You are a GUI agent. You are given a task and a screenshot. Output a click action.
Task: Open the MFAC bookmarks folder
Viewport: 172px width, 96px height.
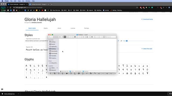[64, 10]
